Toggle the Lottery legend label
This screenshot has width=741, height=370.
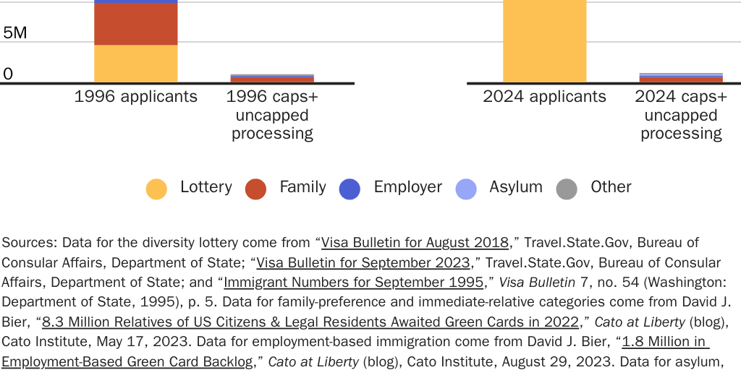[206, 187]
